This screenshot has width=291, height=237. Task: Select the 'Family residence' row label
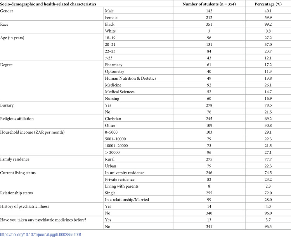[x=15, y=159]
